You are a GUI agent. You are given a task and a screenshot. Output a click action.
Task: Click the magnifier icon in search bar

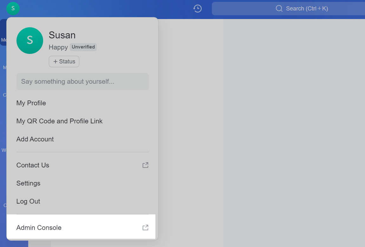(279, 9)
